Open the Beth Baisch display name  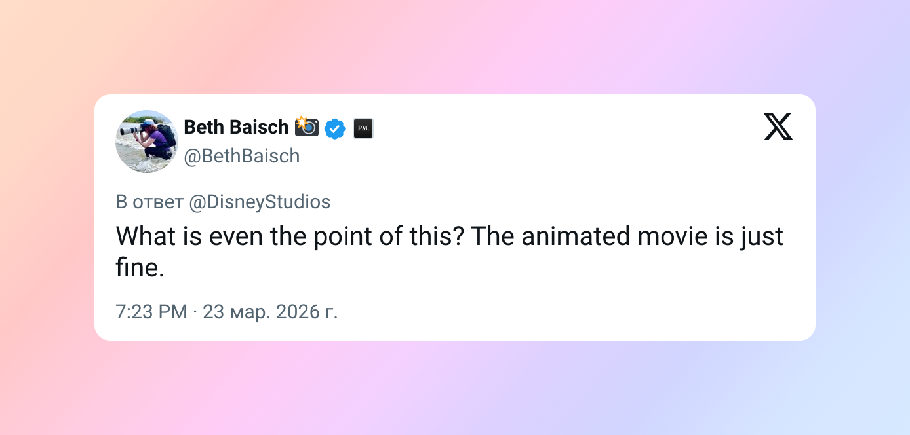click(x=236, y=127)
